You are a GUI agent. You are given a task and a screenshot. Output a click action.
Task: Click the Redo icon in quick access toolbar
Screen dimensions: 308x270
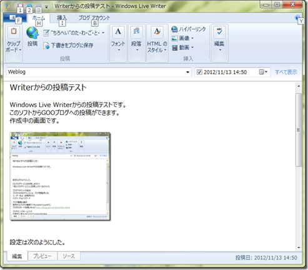(x=38, y=6)
